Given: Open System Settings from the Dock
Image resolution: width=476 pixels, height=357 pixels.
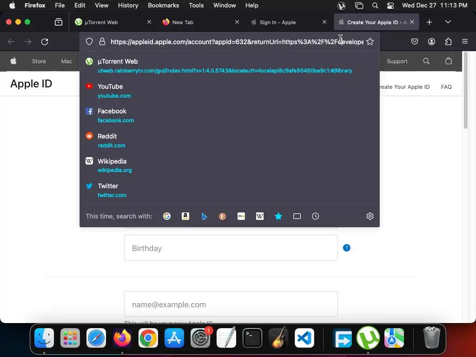Looking at the screenshot, I should (200, 338).
